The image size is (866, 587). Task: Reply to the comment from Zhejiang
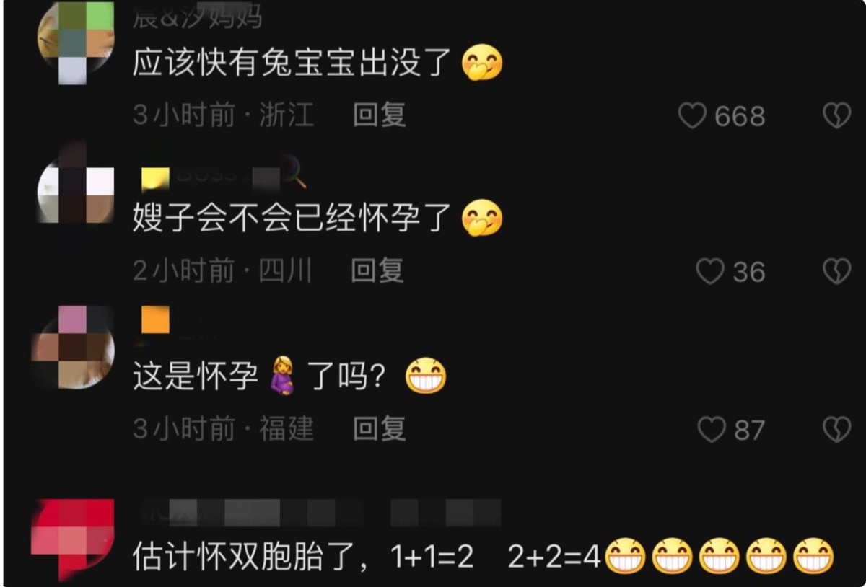380,115
